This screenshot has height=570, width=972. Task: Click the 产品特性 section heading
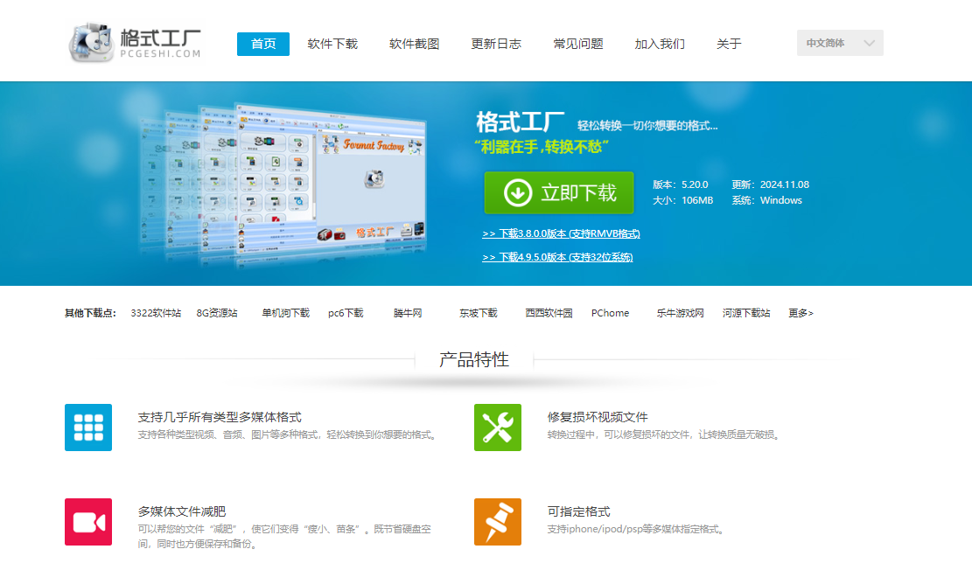point(474,359)
